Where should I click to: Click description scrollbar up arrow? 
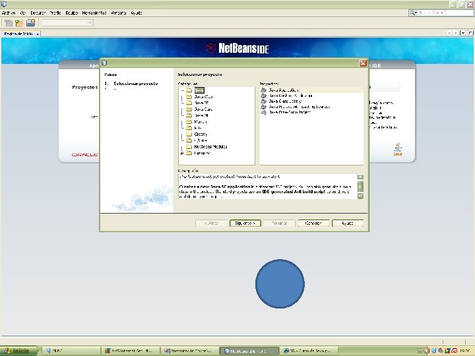tap(360, 177)
